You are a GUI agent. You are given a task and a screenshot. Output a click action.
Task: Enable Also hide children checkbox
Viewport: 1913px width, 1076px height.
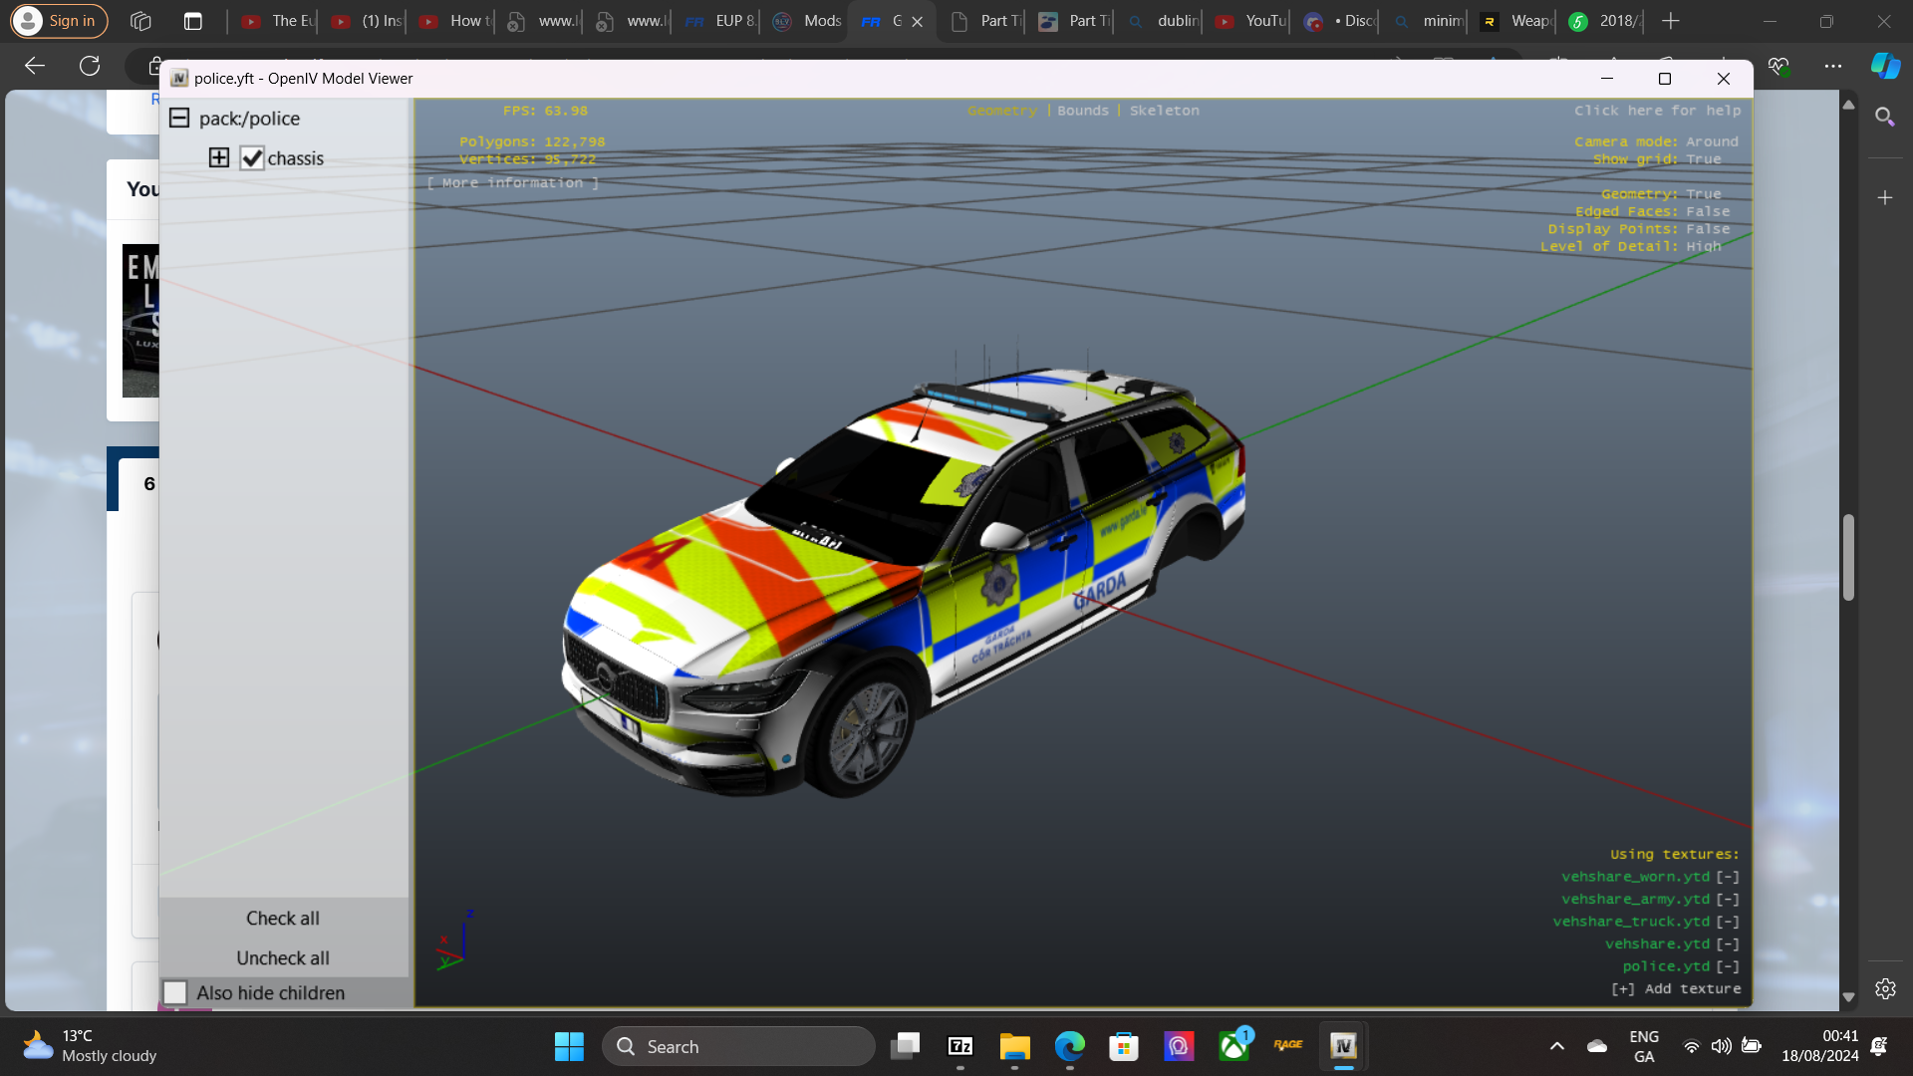click(175, 992)
